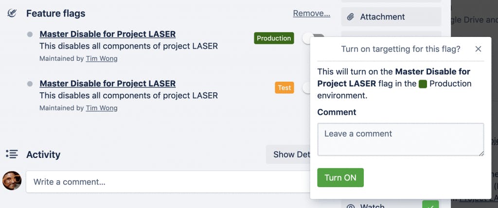Click the Write a comment field

point(168,182)
